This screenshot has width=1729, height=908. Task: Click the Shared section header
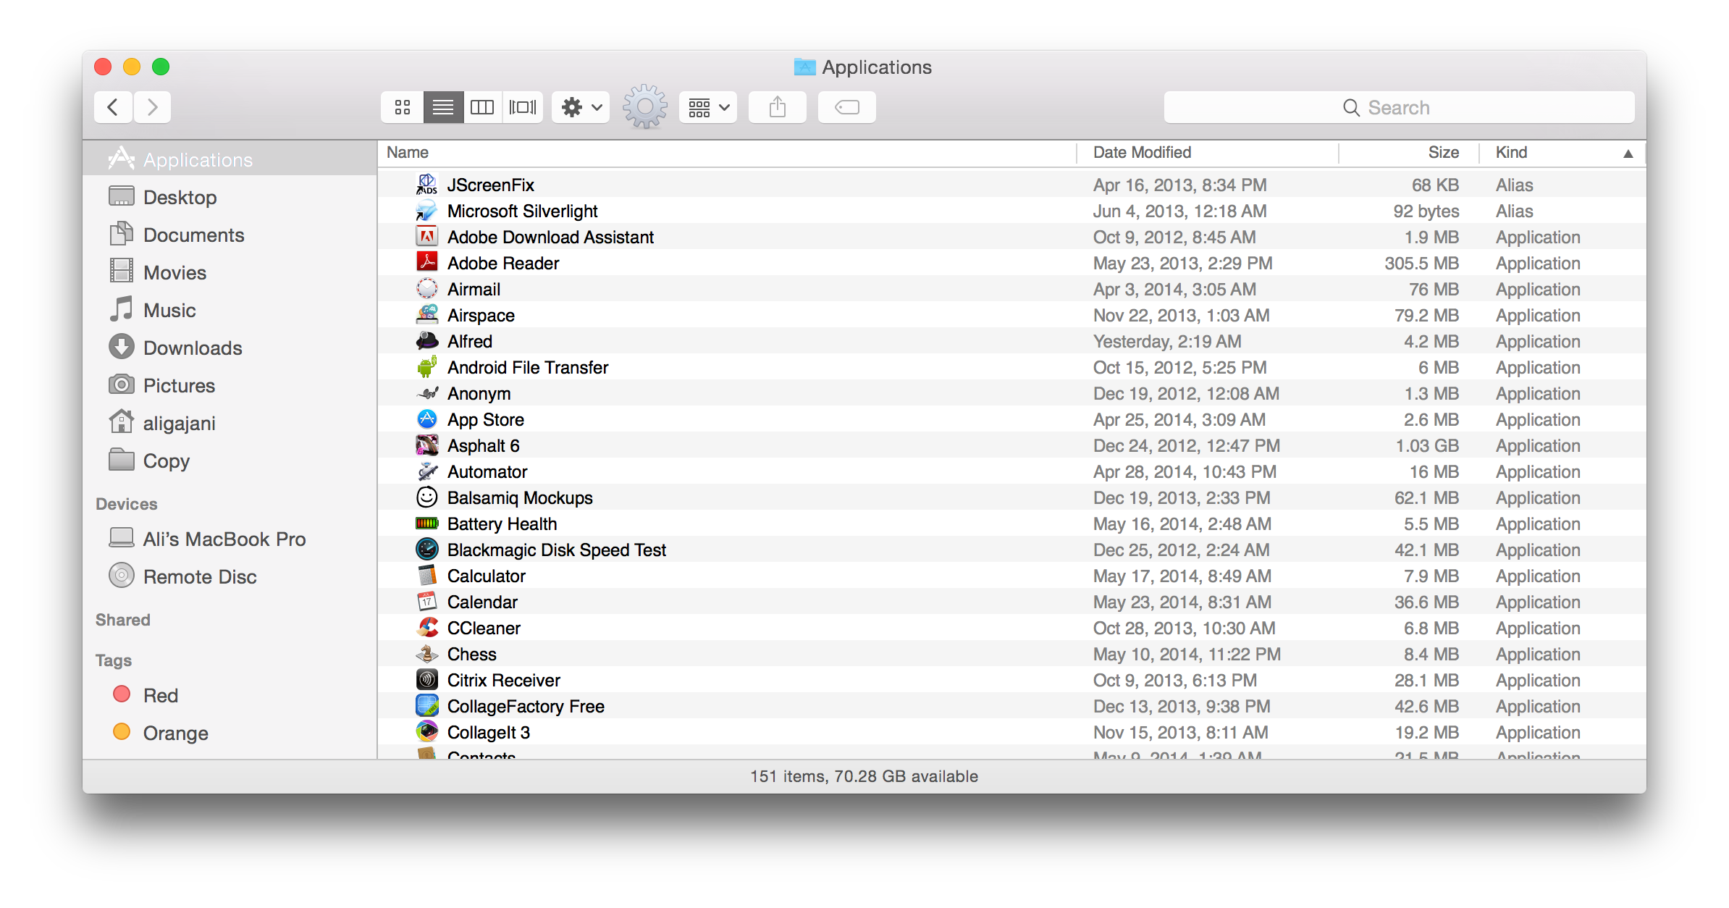click(123, 620)
